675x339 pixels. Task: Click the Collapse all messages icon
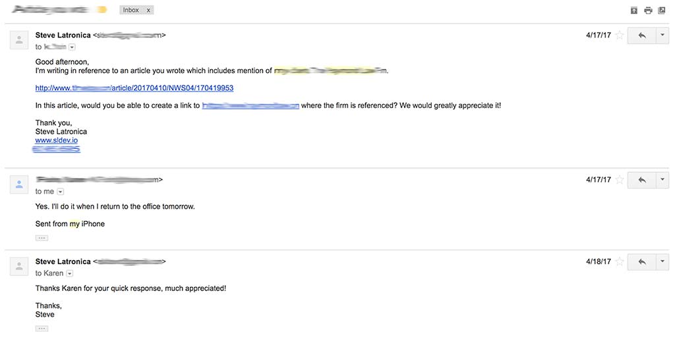tap(633, 11)
